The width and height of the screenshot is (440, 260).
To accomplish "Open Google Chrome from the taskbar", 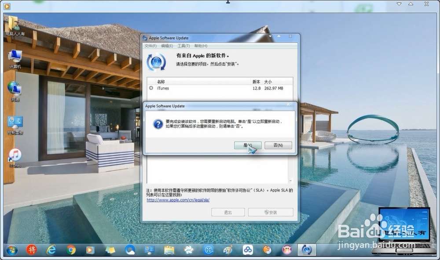I will [71, 249].
